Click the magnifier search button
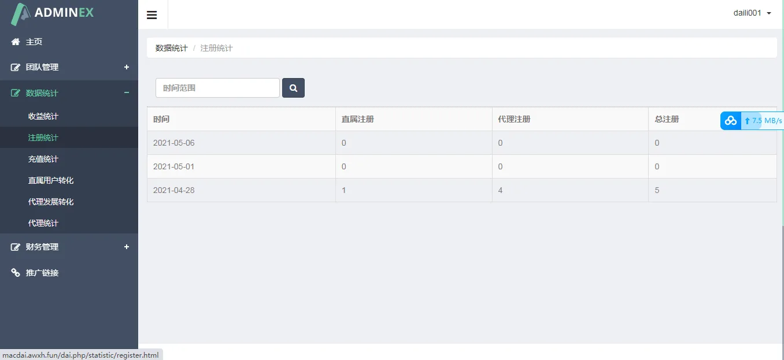Screen dimensions: 784x360 (293, 88)
